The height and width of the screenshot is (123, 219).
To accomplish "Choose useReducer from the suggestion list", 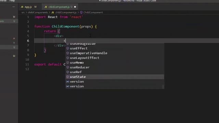I will point(115,67).
